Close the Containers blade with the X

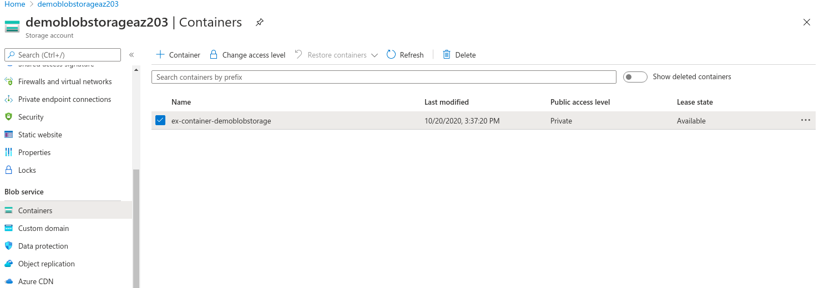807,22
